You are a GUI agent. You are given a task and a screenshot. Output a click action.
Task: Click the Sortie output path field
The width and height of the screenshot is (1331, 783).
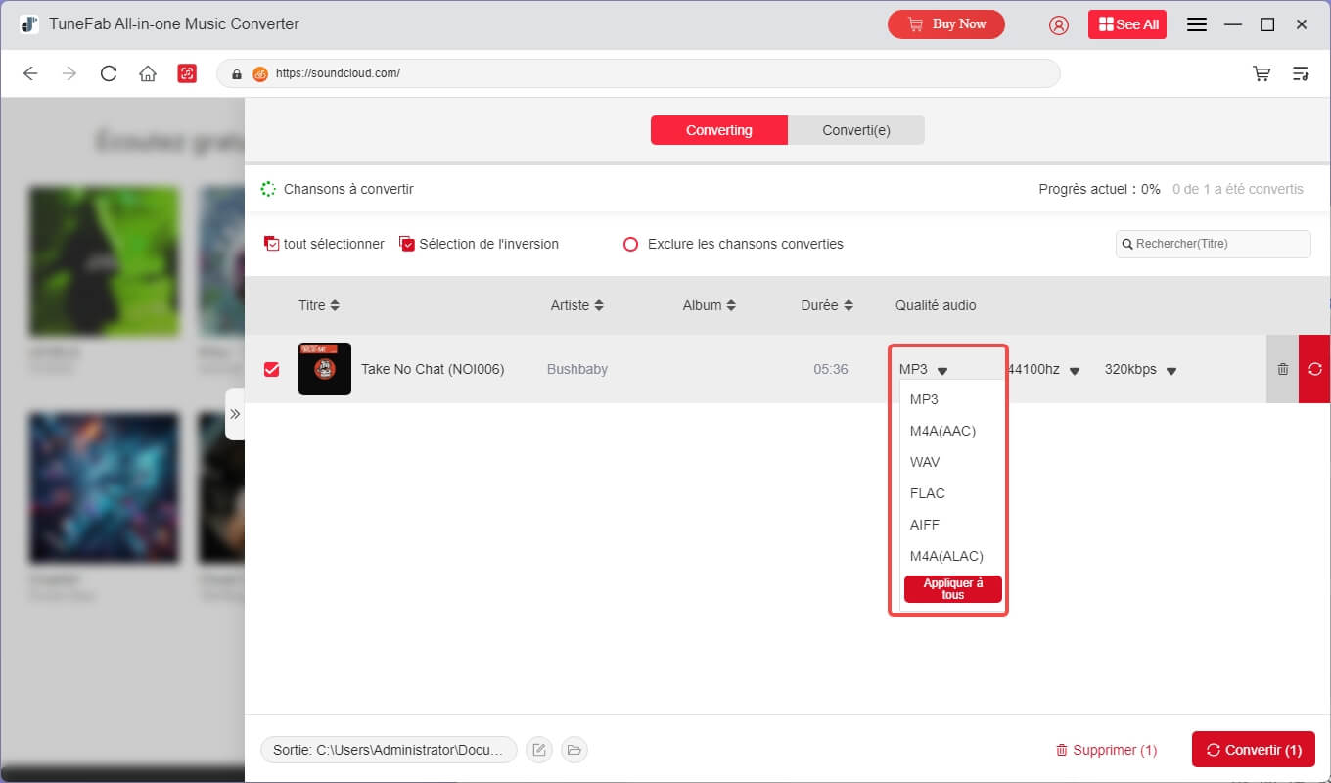[x=389, y=750]
